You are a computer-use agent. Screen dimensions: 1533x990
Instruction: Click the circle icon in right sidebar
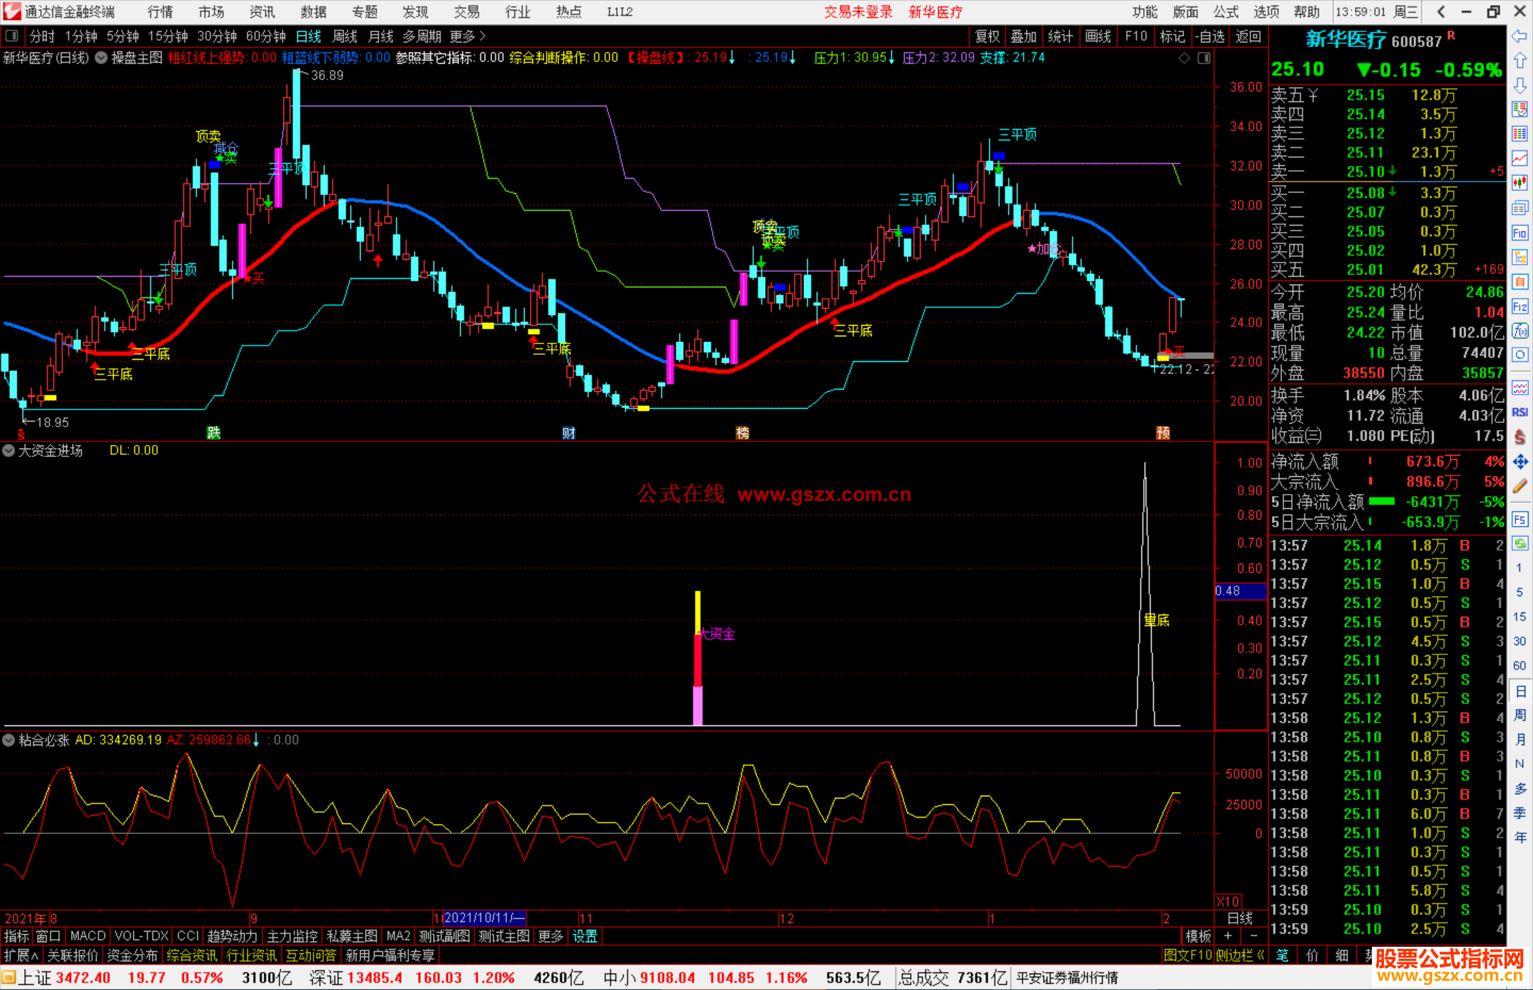[1520, 355]
